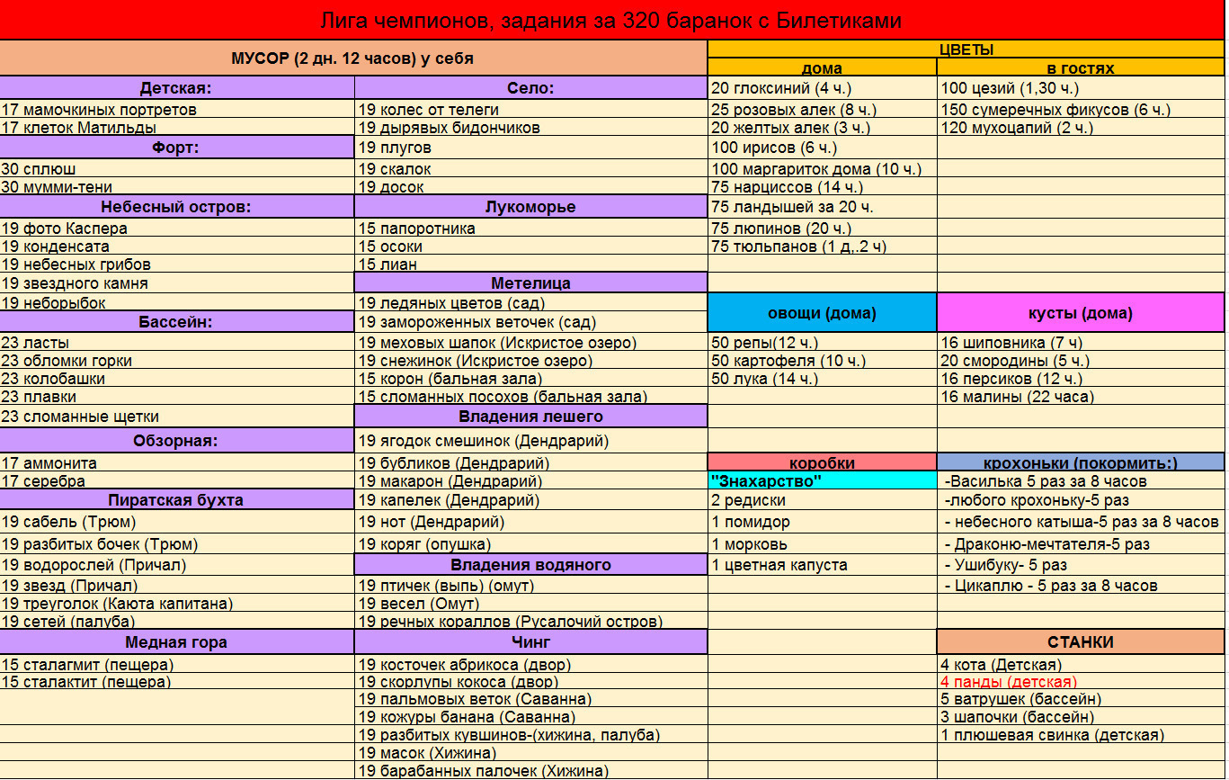Click cell "20 глоксиний (4 ч.)"
The height and width of the screenshot is (780, 1229).
pyautogui.click(x=822, y=88)
